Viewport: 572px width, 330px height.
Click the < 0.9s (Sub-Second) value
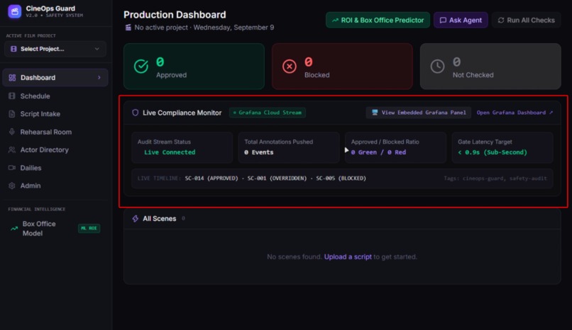tap(493, 152)
